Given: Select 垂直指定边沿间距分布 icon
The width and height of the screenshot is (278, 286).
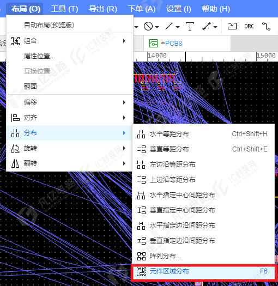Looking at the screenshot, I should coord(141,241).
